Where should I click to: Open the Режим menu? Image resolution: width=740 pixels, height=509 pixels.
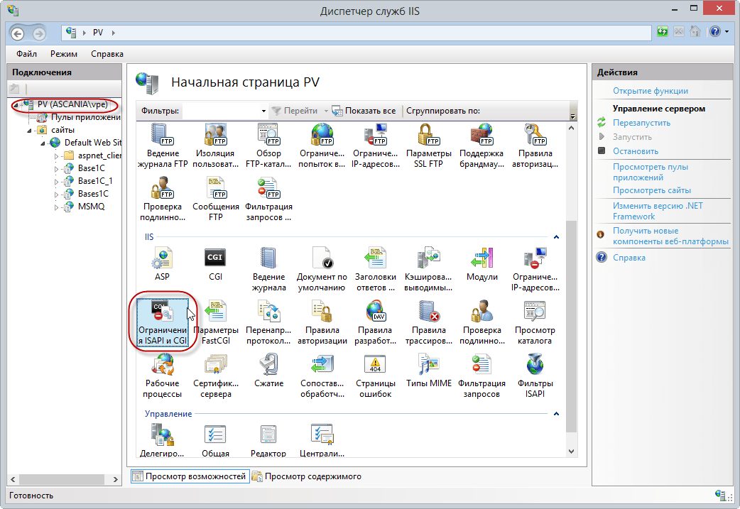pyautogui.click(x=64, y=54)
